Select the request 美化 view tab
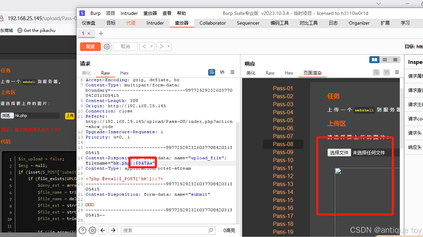Image resolution: width=423 pixels, height=237 pixels. click(x=86, y=73)
